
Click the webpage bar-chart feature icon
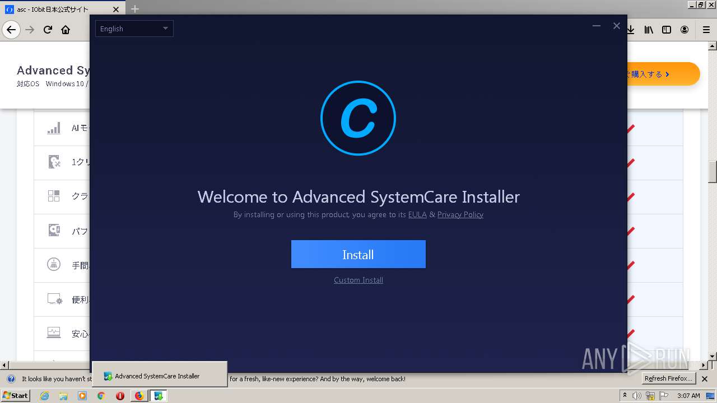click(x=54, y=128)
